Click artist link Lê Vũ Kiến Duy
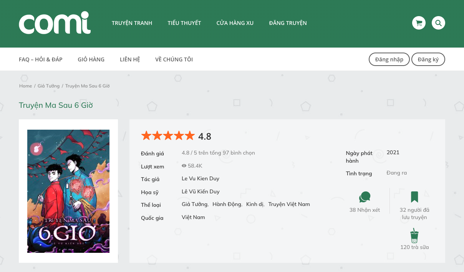Image resolution: width=464 pixels, height=272 pixels. 201,191
